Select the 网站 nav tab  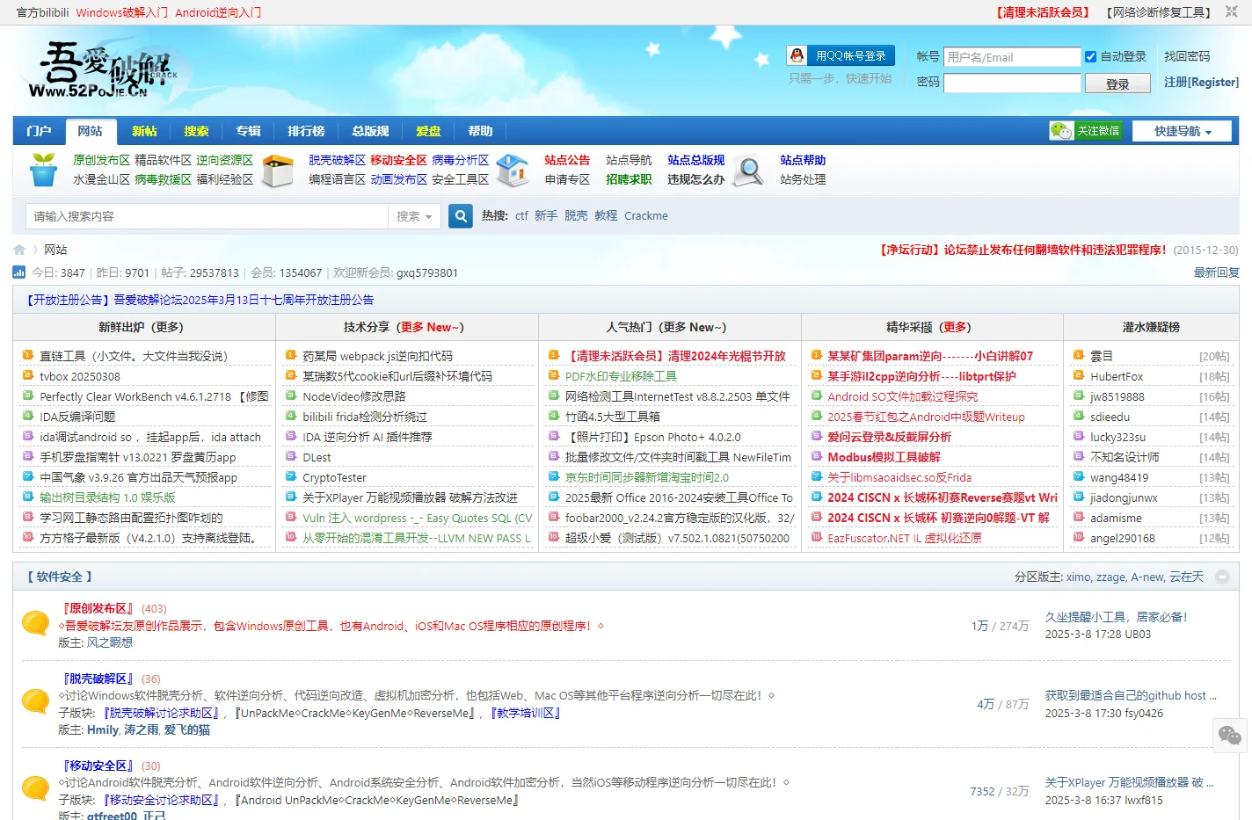click(90, 131)
